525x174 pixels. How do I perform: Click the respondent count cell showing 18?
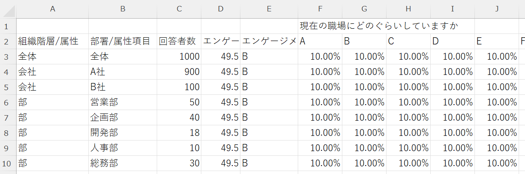pos(179,133)
